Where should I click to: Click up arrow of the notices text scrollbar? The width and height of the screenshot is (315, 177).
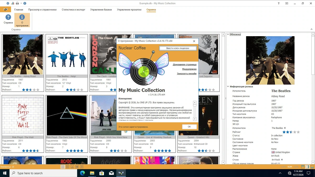195,103
